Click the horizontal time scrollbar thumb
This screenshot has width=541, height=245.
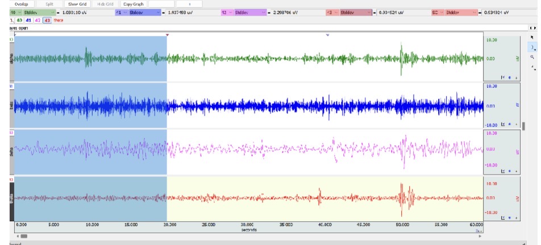(23, 236)
